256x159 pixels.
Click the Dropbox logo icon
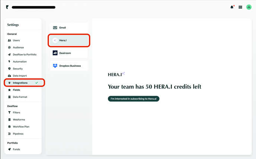[x=55, y=66]
